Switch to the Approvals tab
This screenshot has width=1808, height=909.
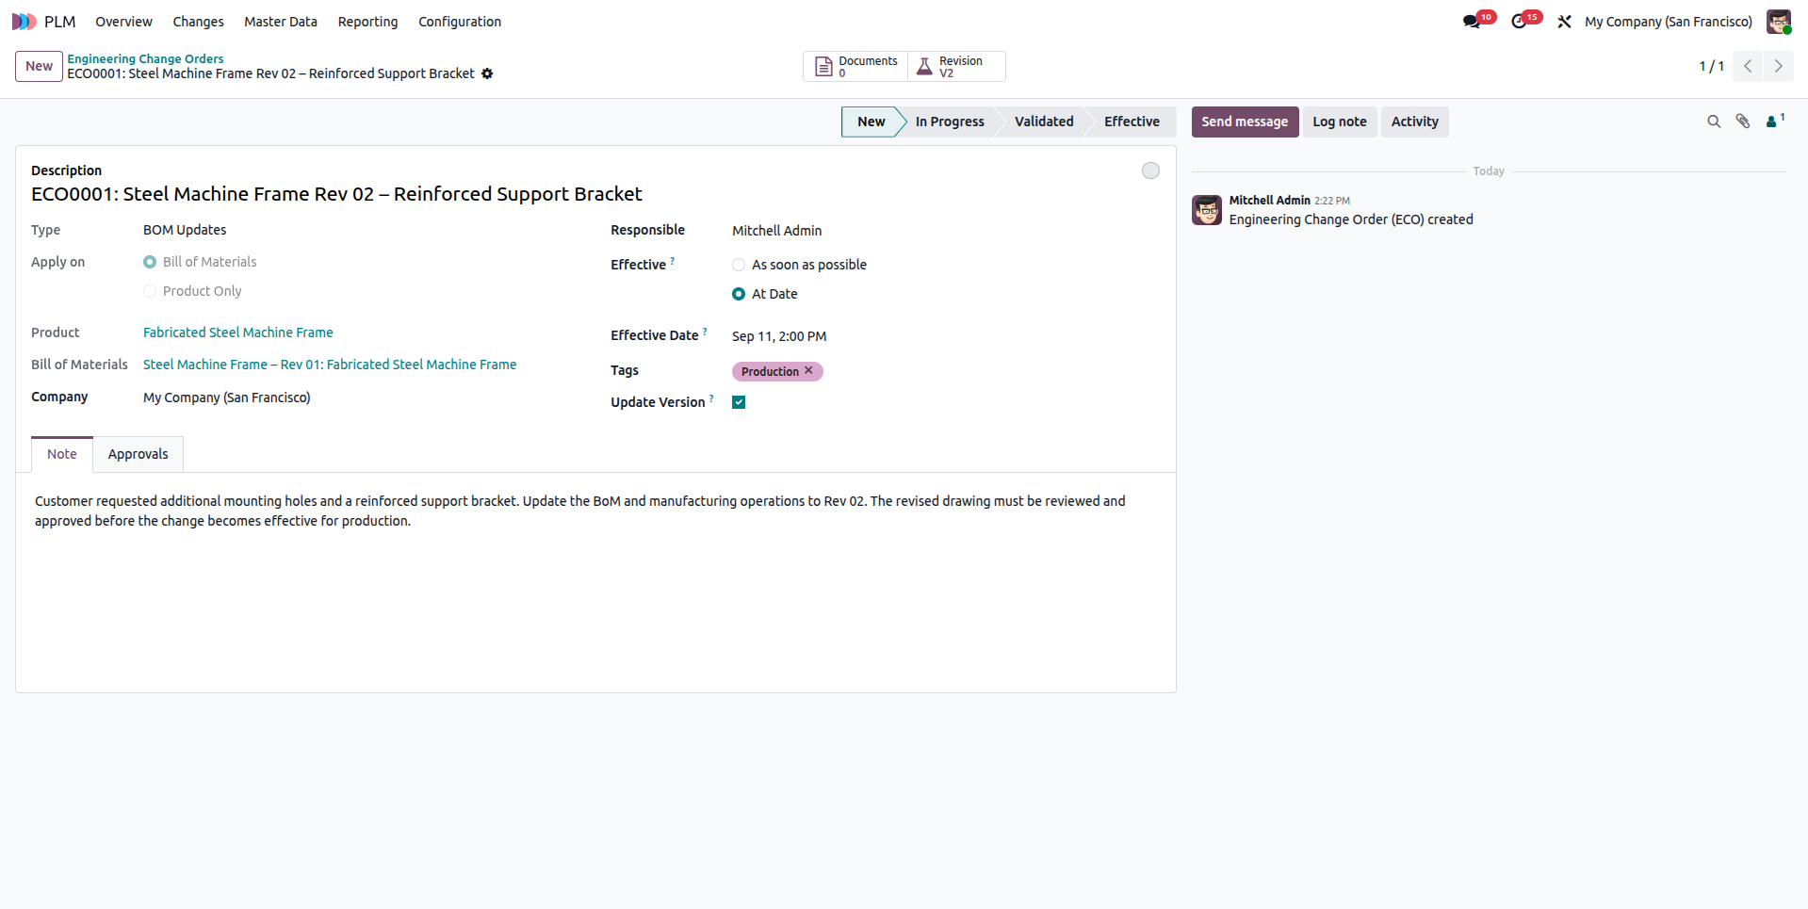138,454
